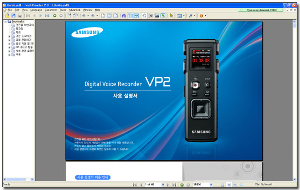Click bookmarks panel horizontal scrollbar right arrow
This screenshot has width=300, height=190.
coord(32,179)
